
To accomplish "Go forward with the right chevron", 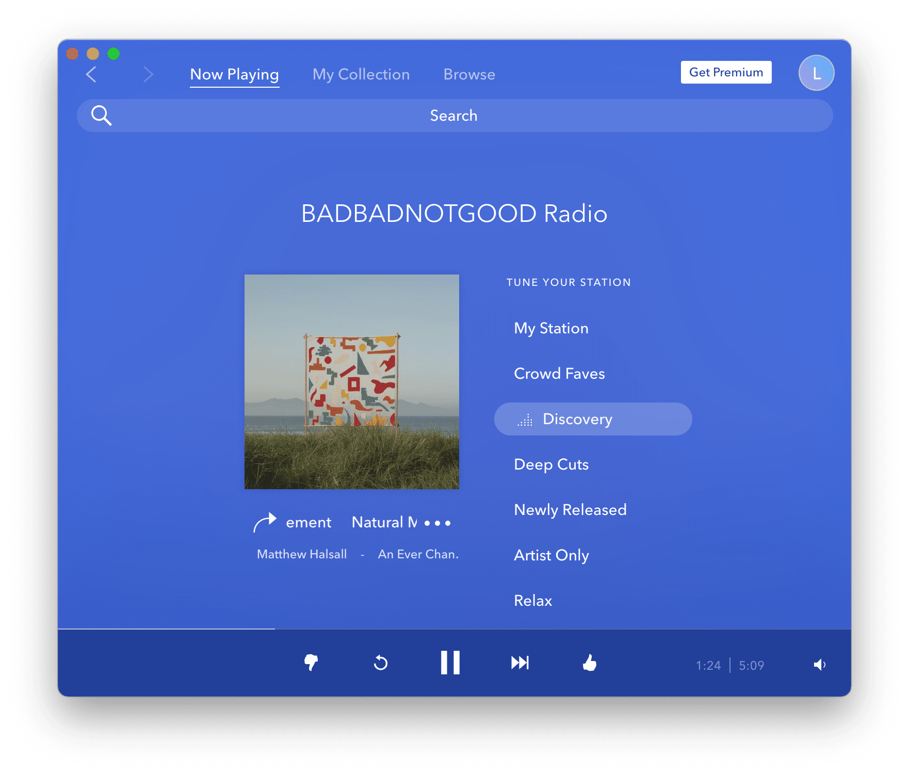I will tap(148, 74).
